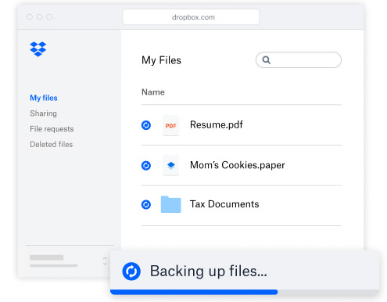Click sync icon beside Mom's Cookies.paper
The image size is (387, 302).
click(x=146, y=165)
